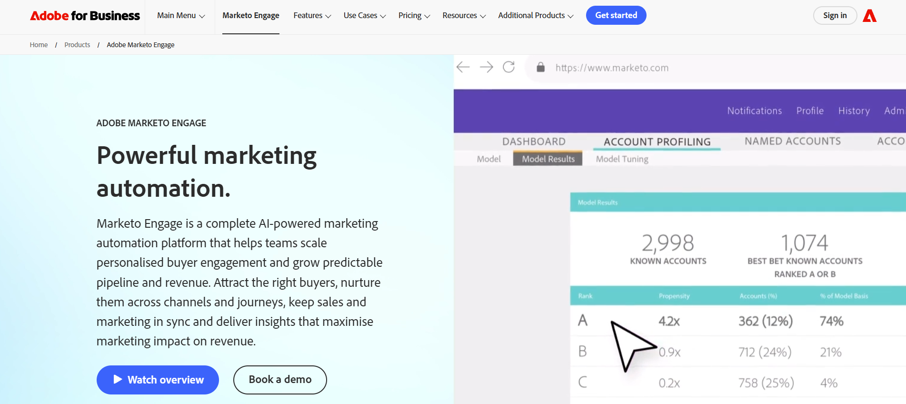Open the Features dropdown
This screenshot has height=404, width=906.
coord(311,15)
